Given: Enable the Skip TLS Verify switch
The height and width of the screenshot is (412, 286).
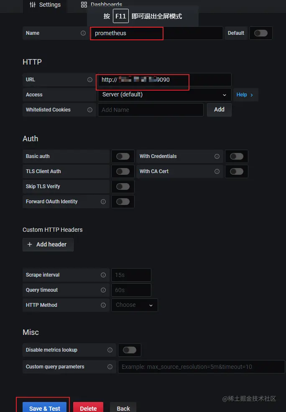Looking at the screenshot, I should pos(123,187).
